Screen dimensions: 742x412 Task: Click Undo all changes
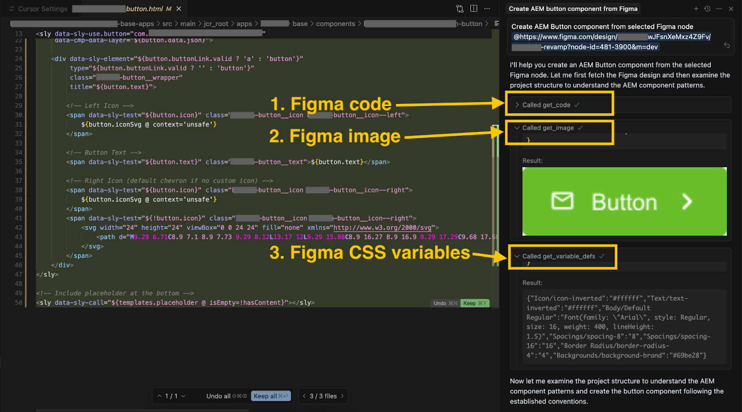[226, 396]
